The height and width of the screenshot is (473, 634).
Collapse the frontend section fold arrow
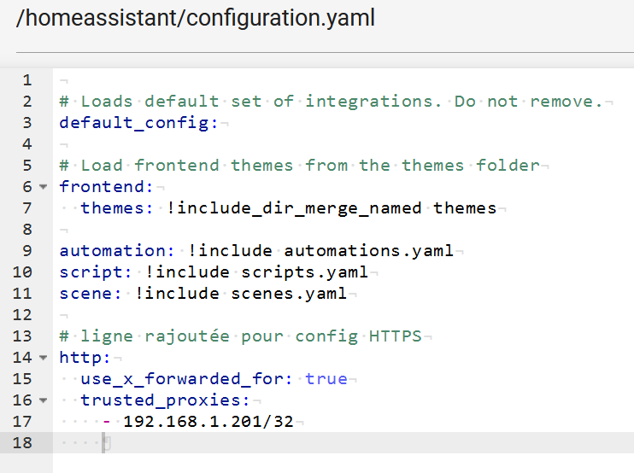[x=44, y=187]
